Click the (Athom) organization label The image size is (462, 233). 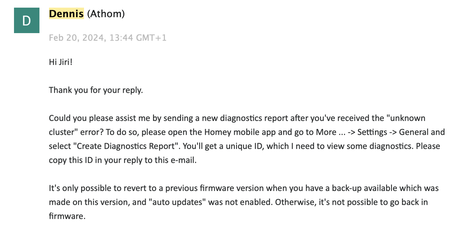[x=106, y=14]
